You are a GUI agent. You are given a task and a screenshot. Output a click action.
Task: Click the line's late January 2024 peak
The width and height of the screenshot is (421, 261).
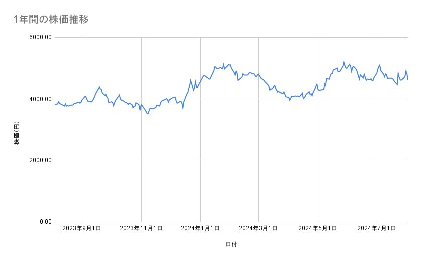(x=223, y=64)
